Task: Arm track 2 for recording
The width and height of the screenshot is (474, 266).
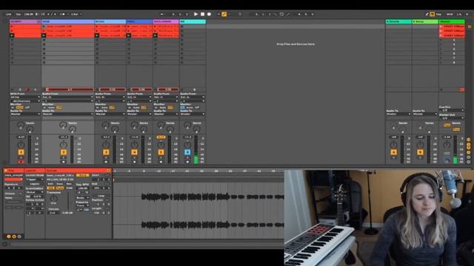Action: pyautogui.click(x=64, y=162)
